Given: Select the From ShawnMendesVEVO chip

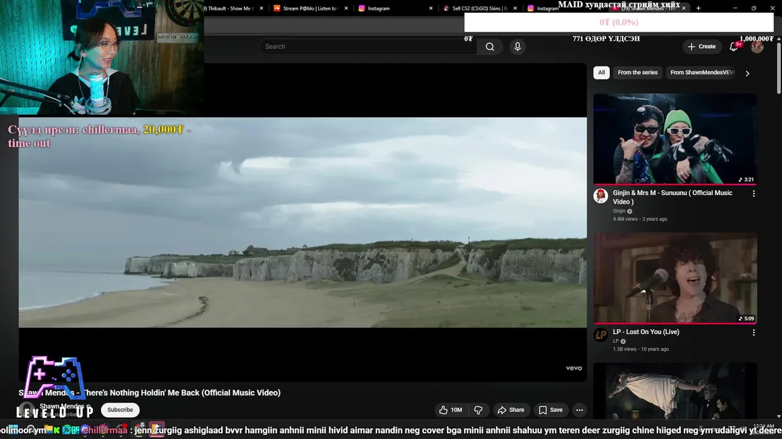Looking at the screenshot, I should point(702,73).
